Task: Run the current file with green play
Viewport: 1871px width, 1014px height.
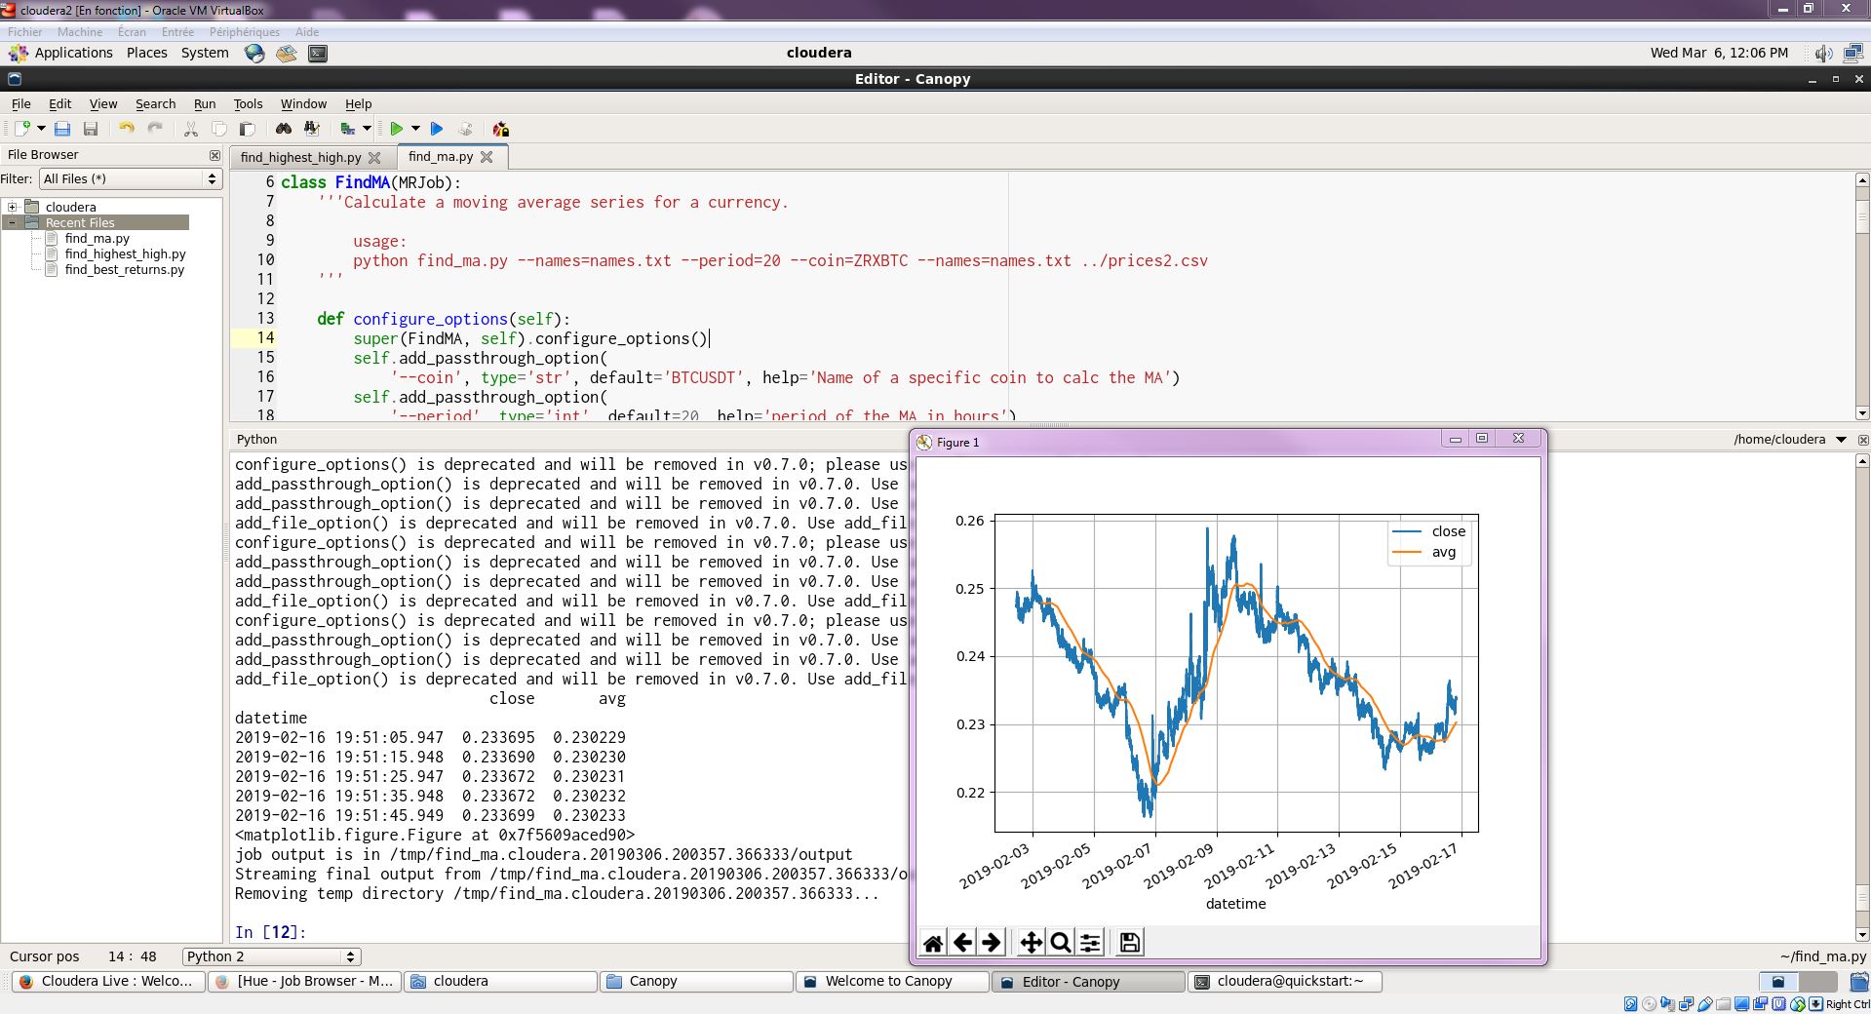Action: (x=396, y=129)
